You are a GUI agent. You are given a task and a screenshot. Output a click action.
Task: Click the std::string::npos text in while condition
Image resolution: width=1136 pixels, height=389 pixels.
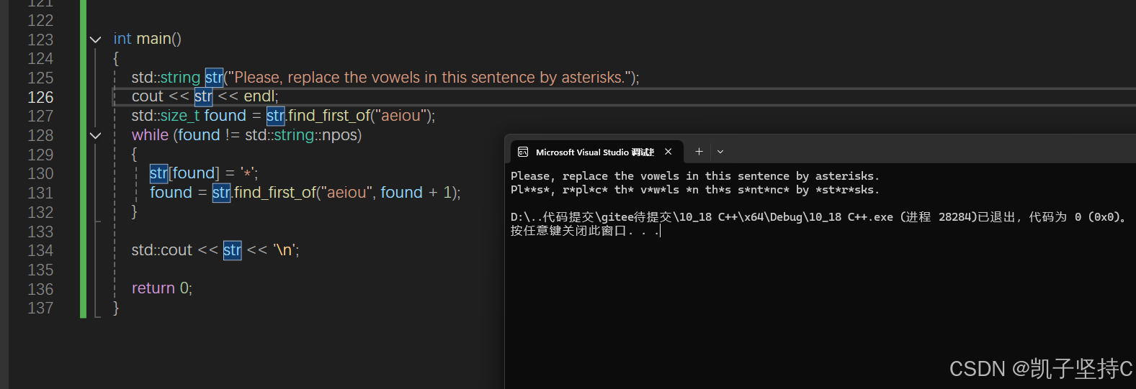point(303,135)
